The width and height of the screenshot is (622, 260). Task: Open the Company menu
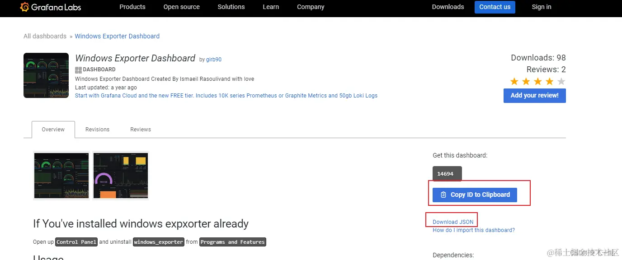311,7
